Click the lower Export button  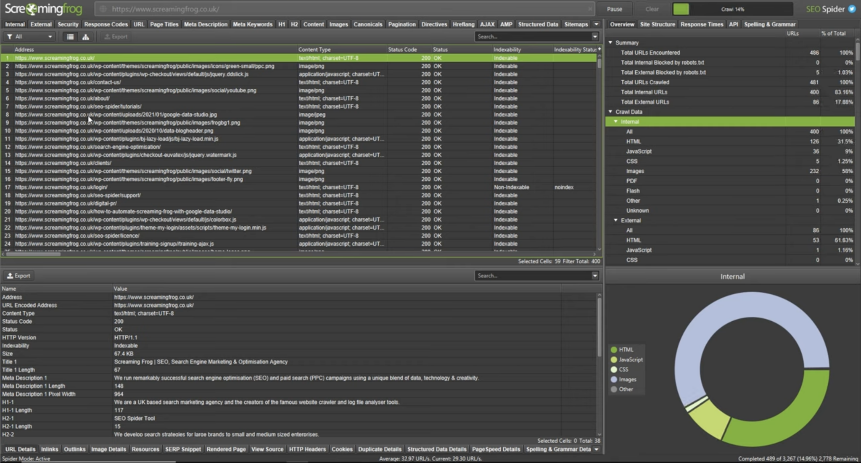(x=19, y=276)
